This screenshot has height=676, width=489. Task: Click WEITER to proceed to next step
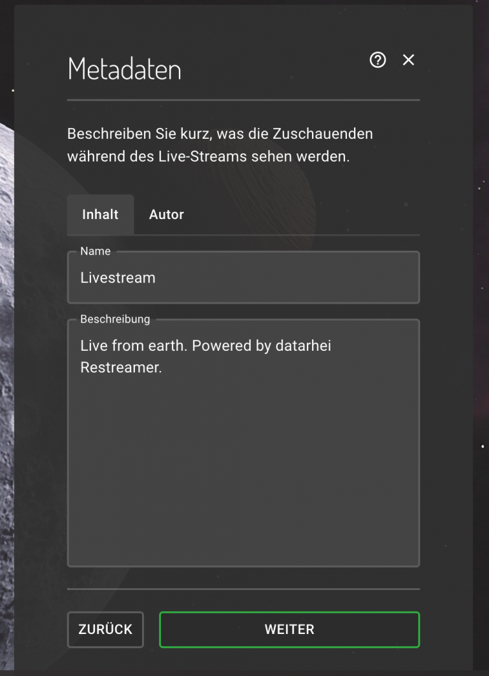(x=289, y=629)
